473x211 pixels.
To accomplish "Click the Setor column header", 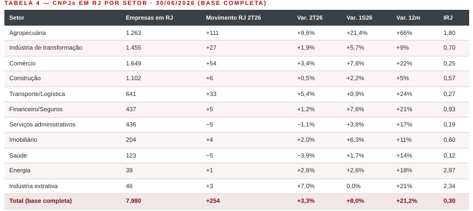I will click(x=16, y=18).
